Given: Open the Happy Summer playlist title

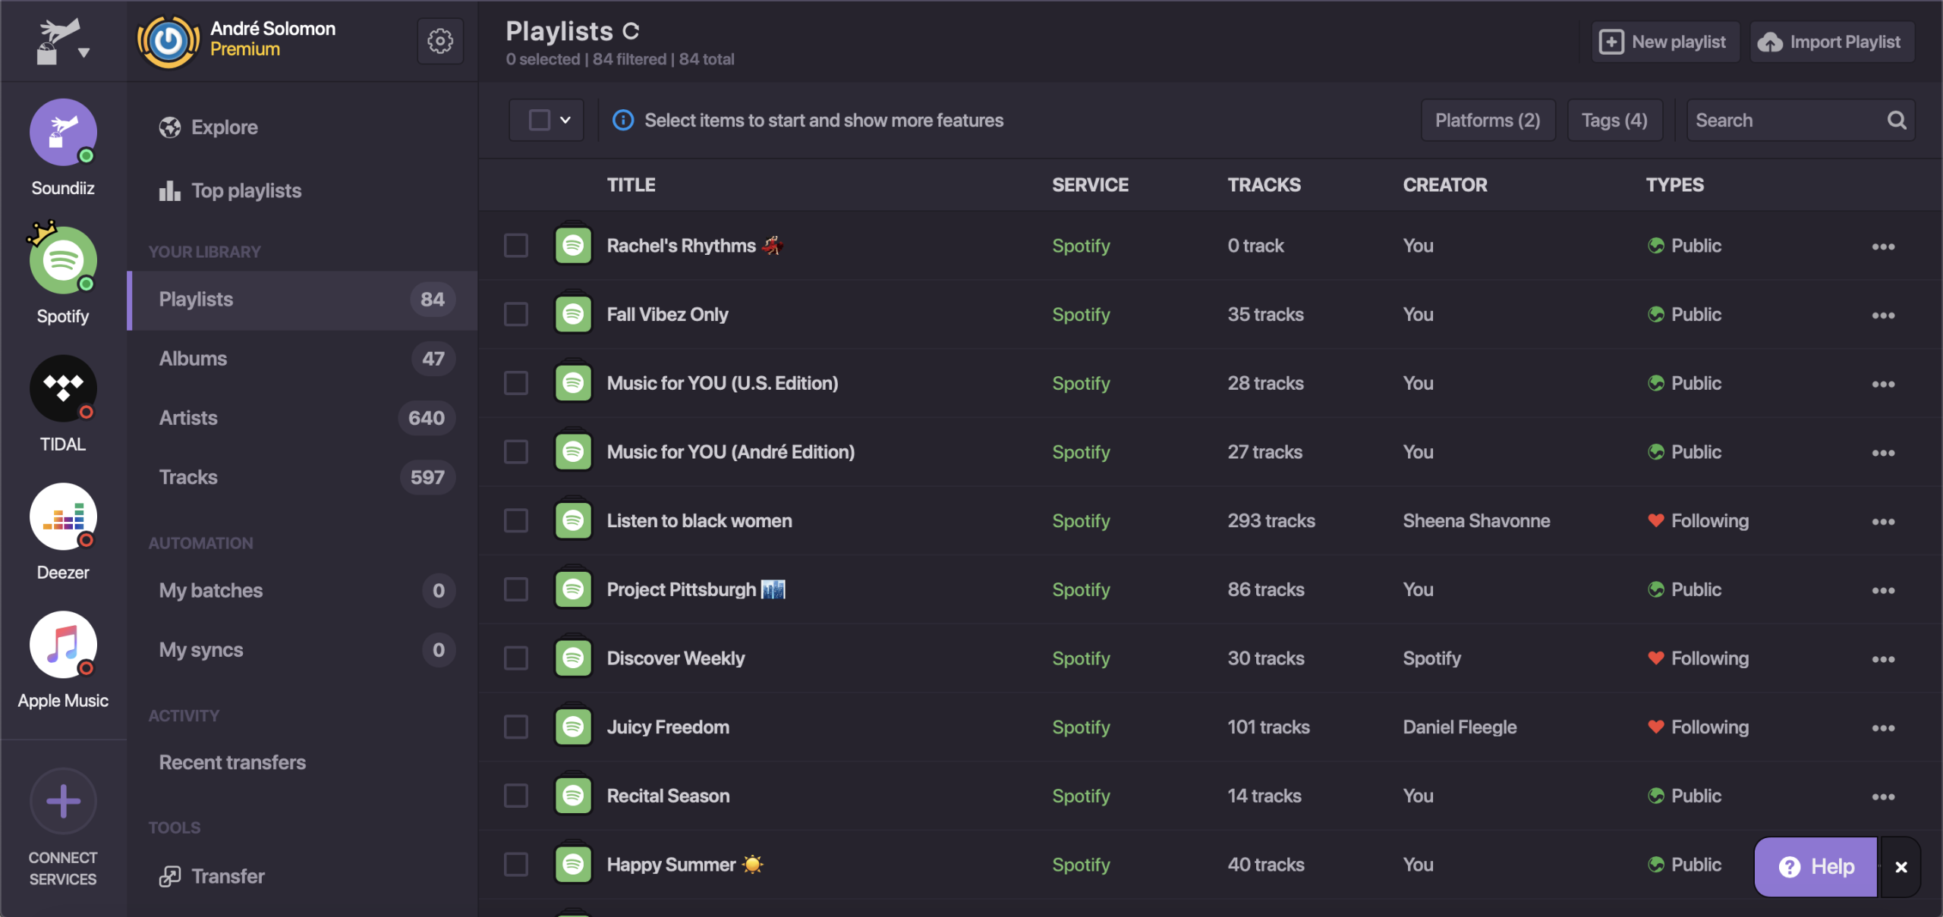Looking at the screenshot, I should (685, 864).
